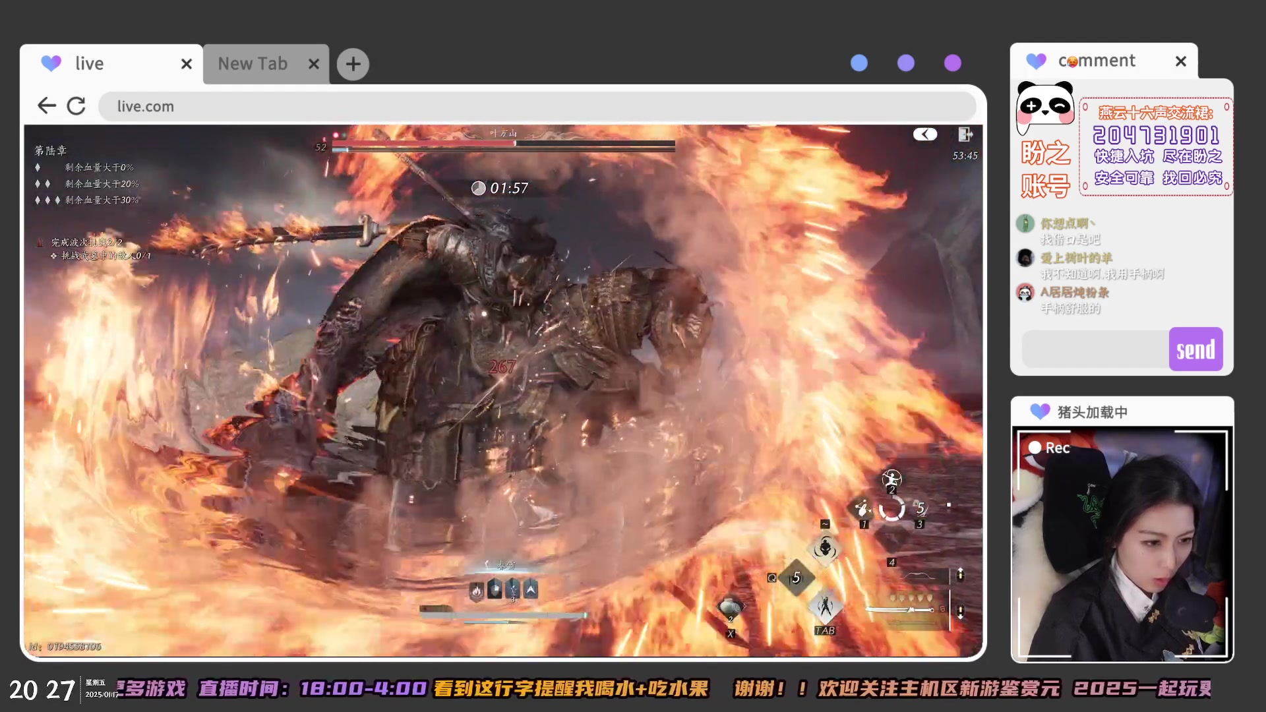Click the shield buff icon above health bar

tap(495, 589)
